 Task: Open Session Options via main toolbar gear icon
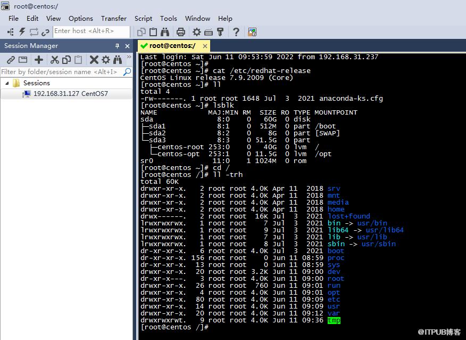point(197,32)
